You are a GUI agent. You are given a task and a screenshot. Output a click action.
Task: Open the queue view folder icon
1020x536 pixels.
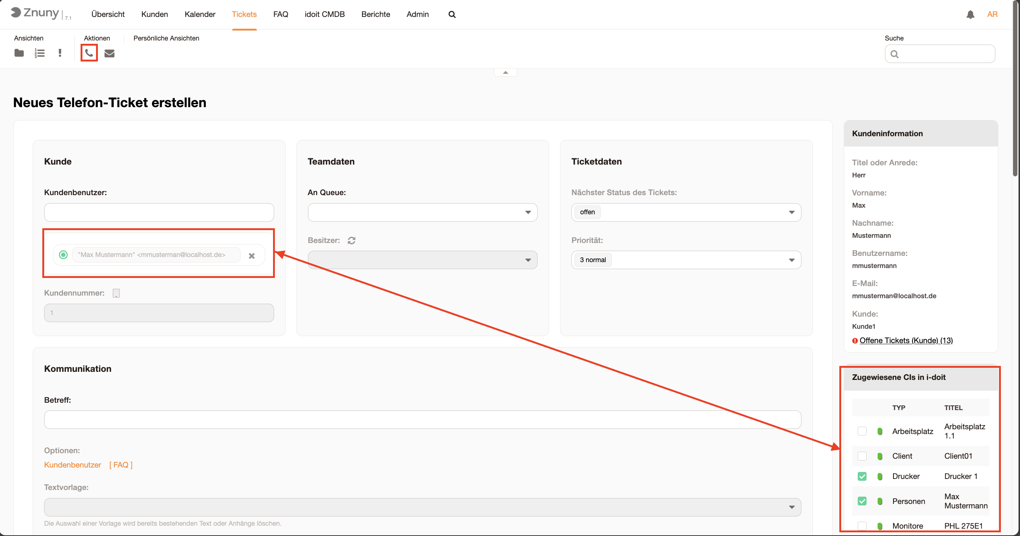tap(19, 53)
